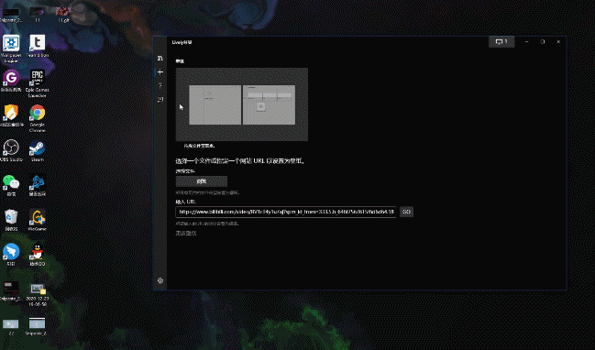Select the WeChat desktop icon

11,185
